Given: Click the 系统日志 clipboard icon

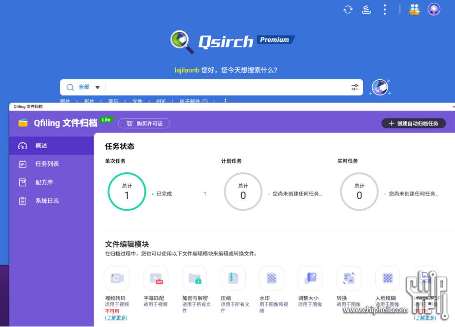Looking at the screenshot, I should pos(23,201).
